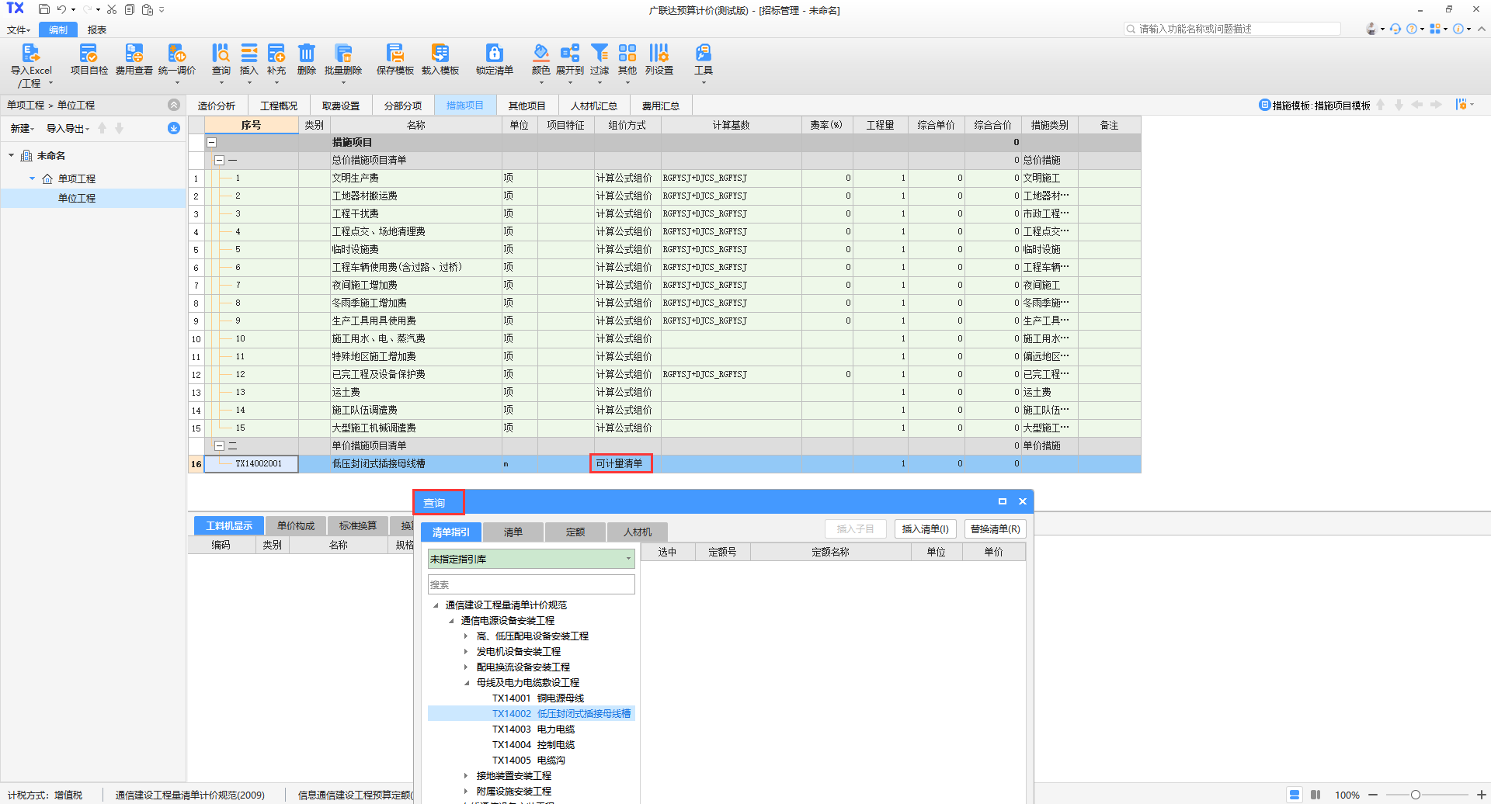This screenshot has height=804, width=1491.
Task: Click the 锁定清单 lock icon
Action: tap(494, 54)
